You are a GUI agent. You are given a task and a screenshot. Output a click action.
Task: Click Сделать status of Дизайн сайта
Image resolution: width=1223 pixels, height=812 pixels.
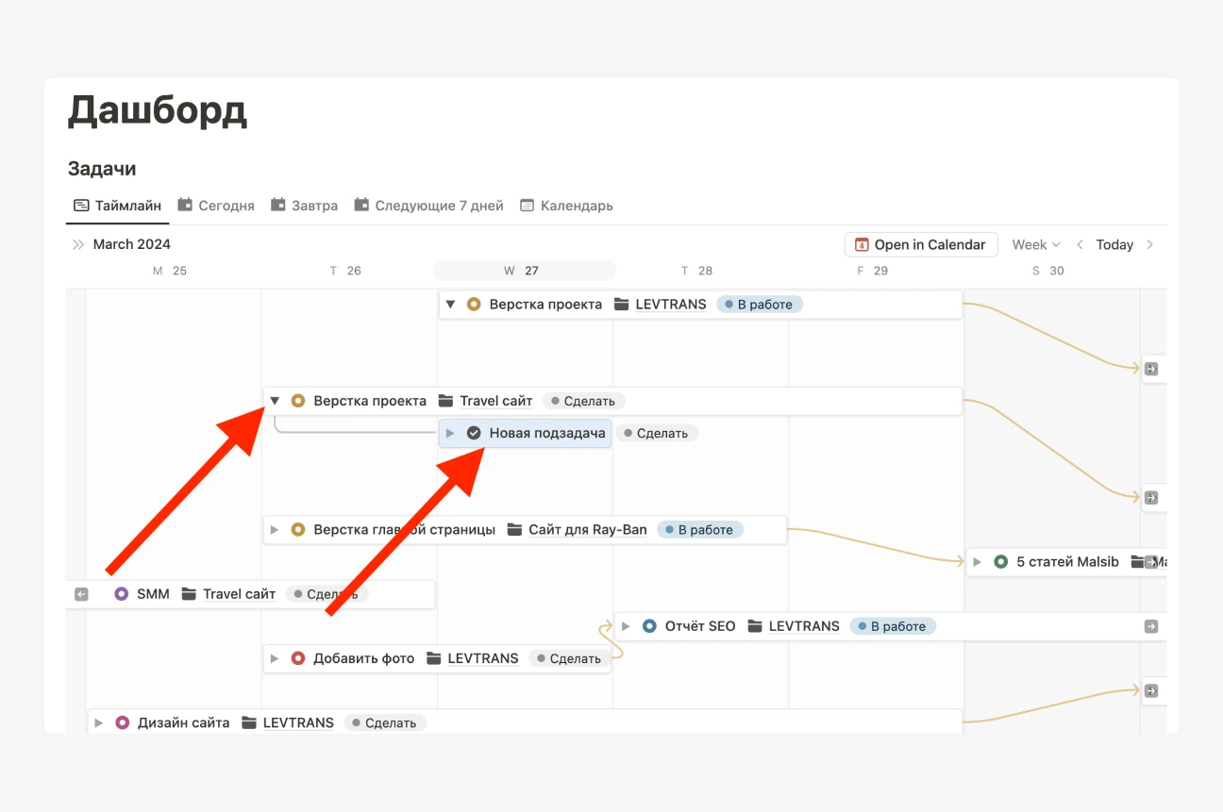click(386, 722)
